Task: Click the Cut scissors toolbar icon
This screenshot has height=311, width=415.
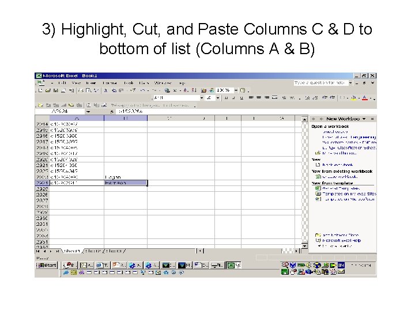Action: pos(106,90)
